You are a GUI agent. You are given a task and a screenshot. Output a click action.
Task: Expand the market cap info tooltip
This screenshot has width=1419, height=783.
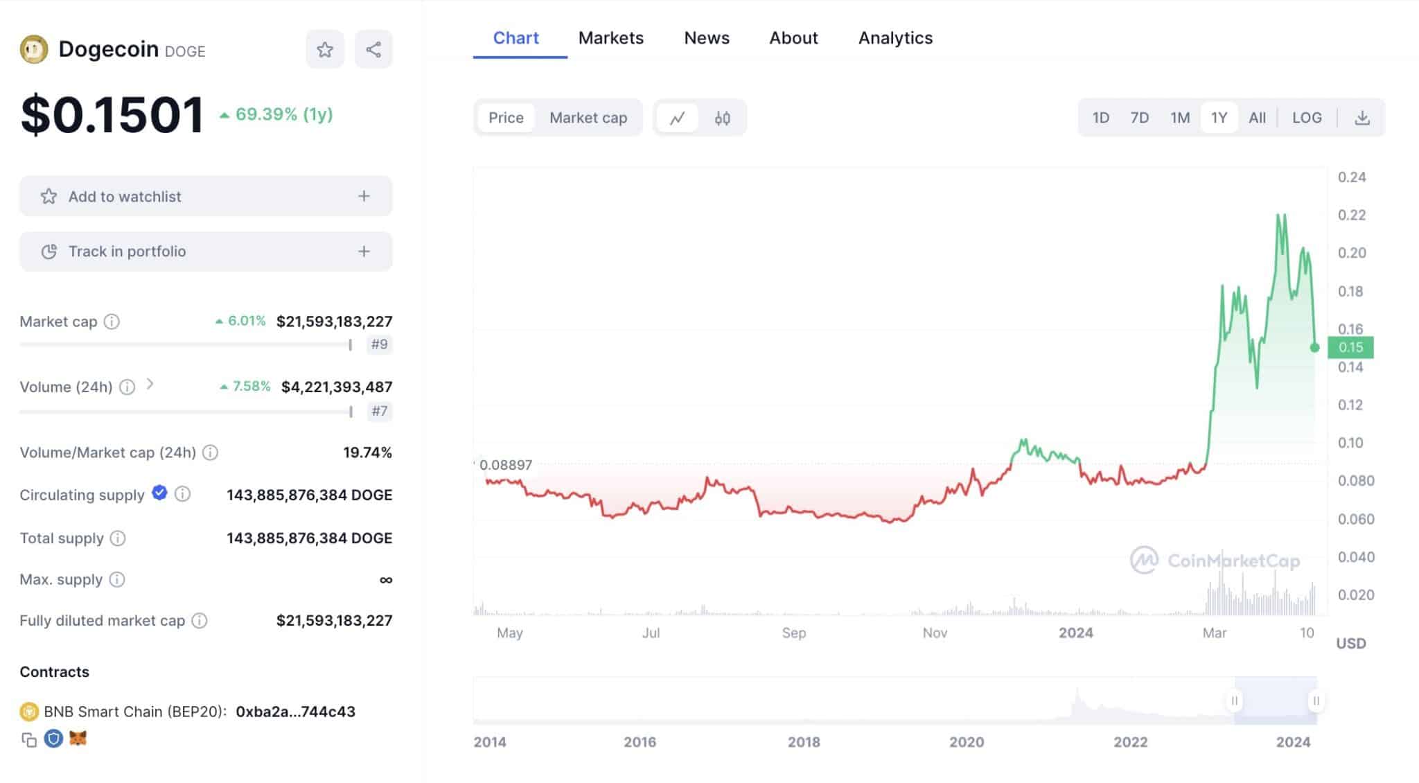114,321
